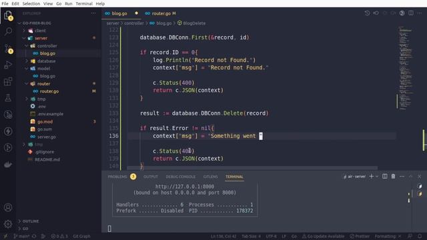
Task: Open the Run and Debug icon
Action: 8,65
